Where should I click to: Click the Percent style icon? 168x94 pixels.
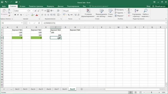[x=69, y=15]
